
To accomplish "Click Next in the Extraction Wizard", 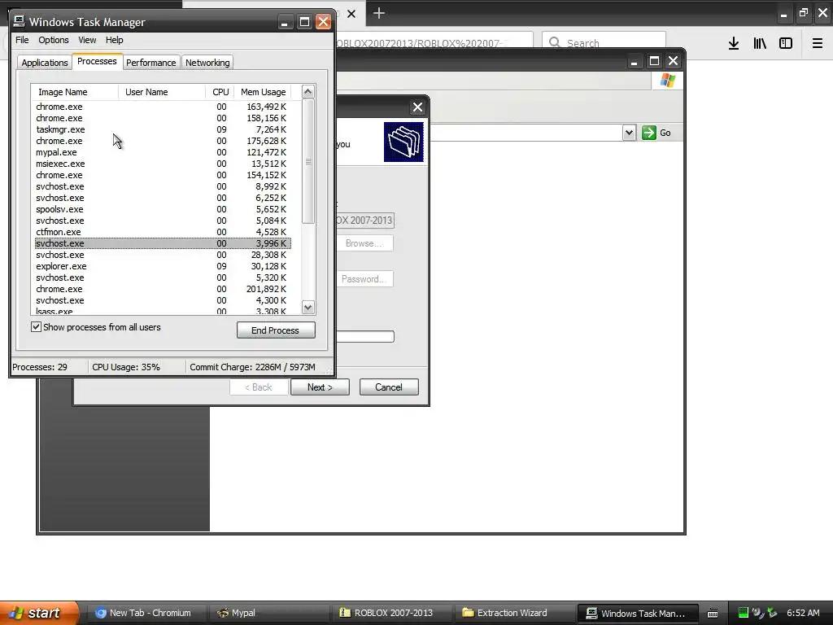I will 320,387.
